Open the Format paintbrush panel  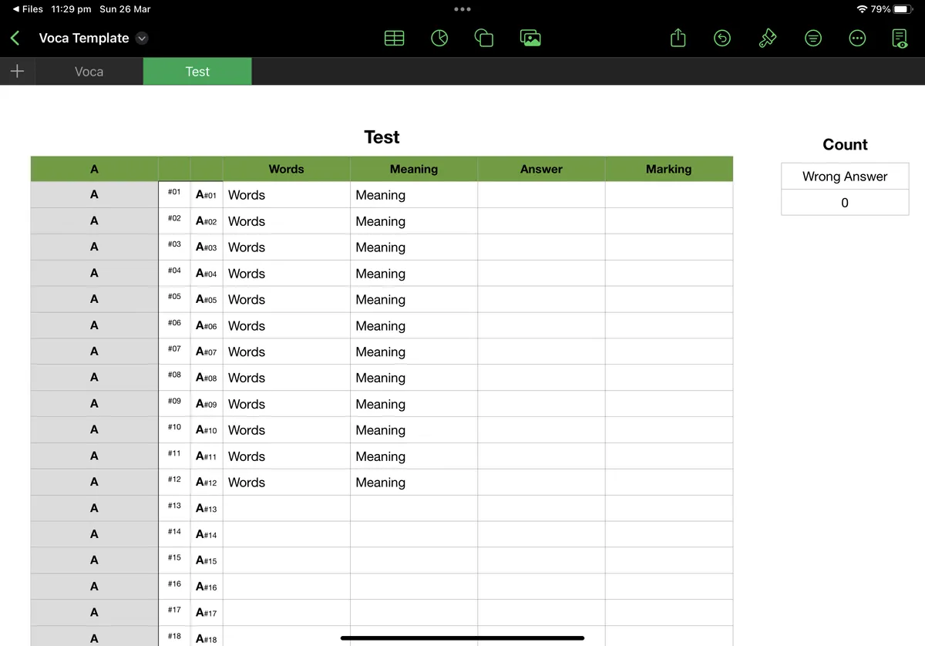coord(767,38)
